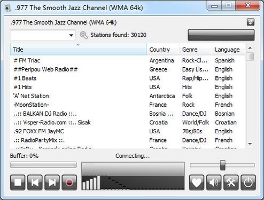Click the 'Spanish' language cell
Image resolution: width=264 pixels, height=200 pixels.
point(224,60)
